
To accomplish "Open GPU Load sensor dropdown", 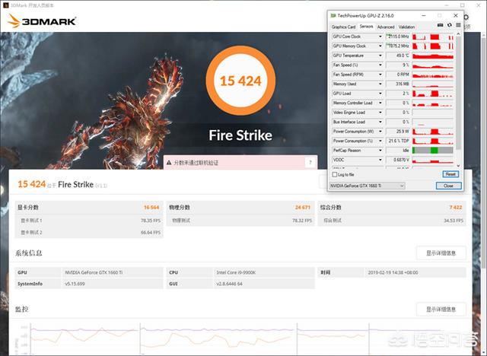I will click(x=380, y=94).
